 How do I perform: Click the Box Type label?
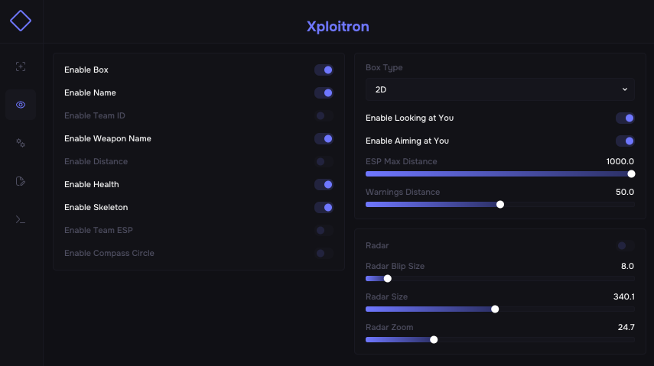384,67
